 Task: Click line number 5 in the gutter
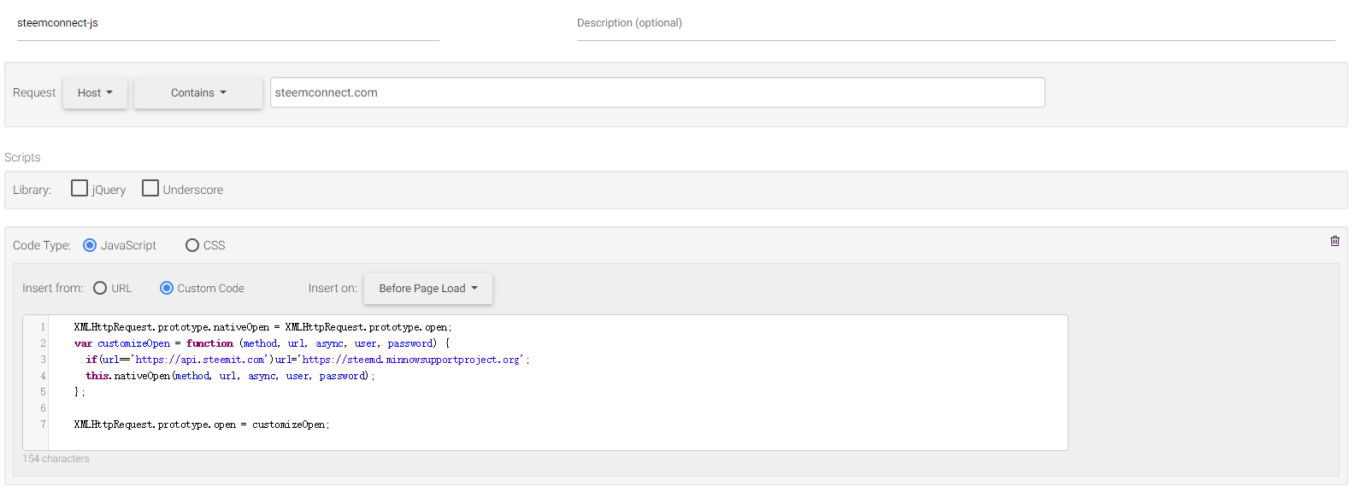point(43,392)
